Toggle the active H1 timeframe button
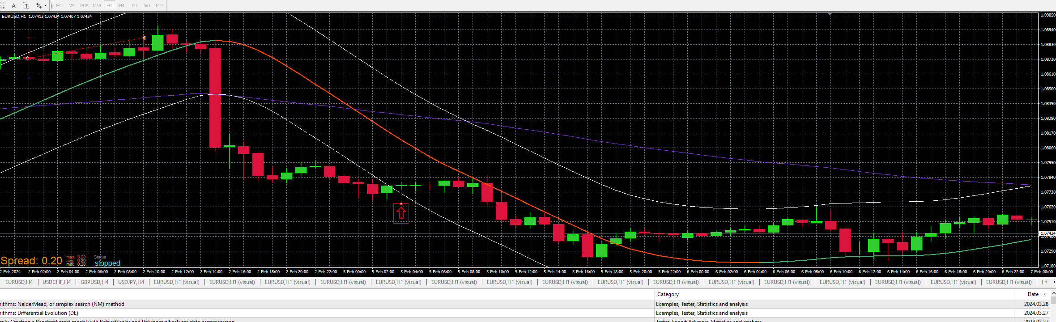 tap(110, 6)
